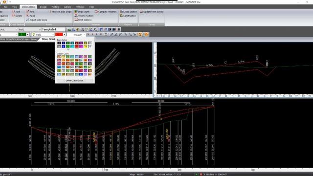
Task: Open the File menu
Action: click(6, 7)
